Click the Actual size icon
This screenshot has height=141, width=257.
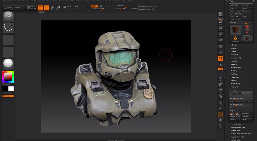[x=220, y=35]
